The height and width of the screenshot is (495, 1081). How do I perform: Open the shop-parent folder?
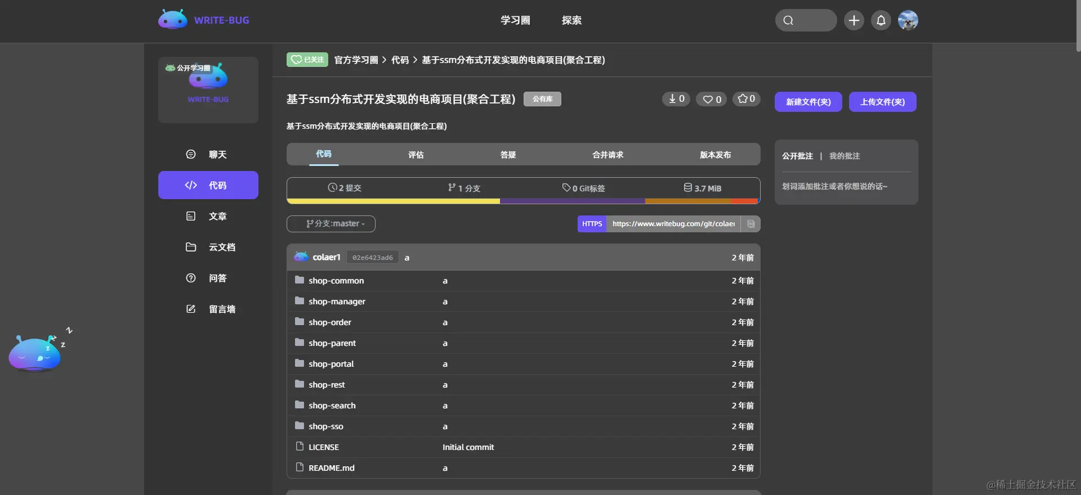pyautogui.click(x=332, y=343)
